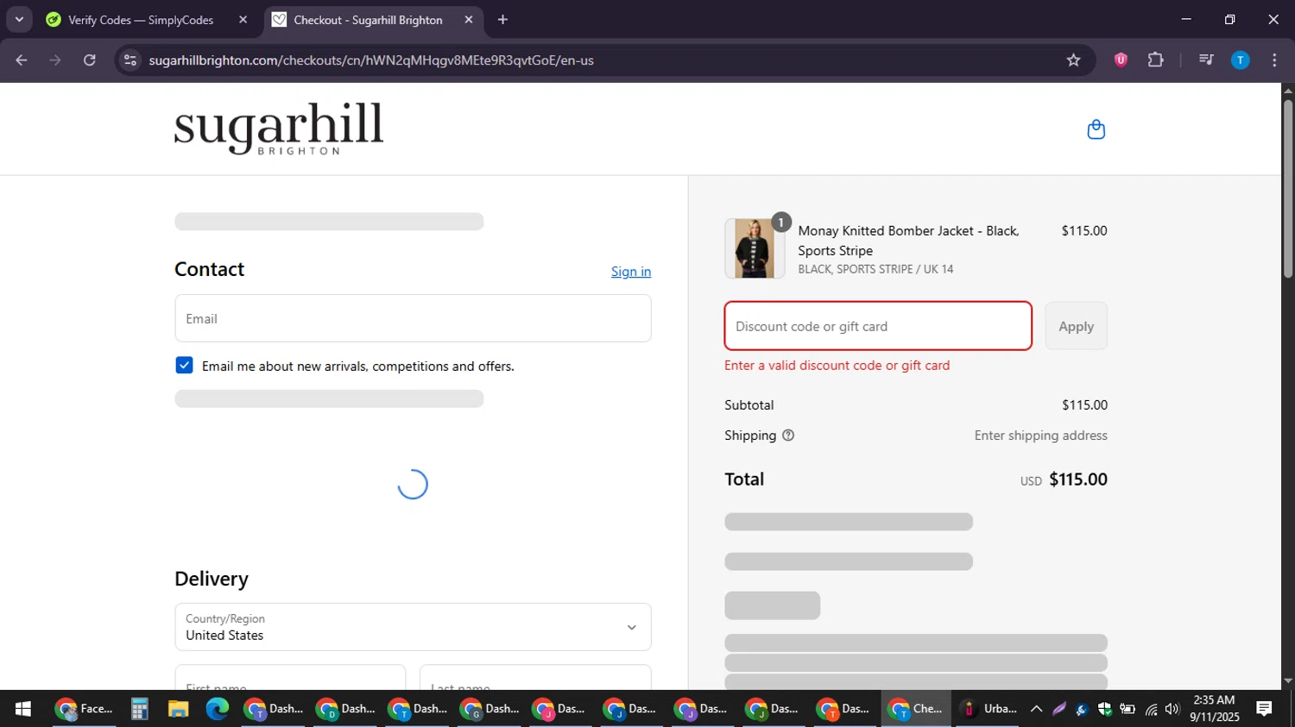Click the volume speaker tray icon
Viewport: 1295px width, 727px height.
[x=1172, y=709]
